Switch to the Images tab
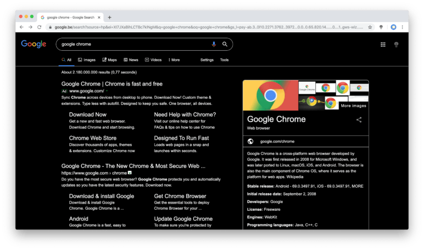The width and height of the screenshot is (424, 250). (x=87, y=60)
